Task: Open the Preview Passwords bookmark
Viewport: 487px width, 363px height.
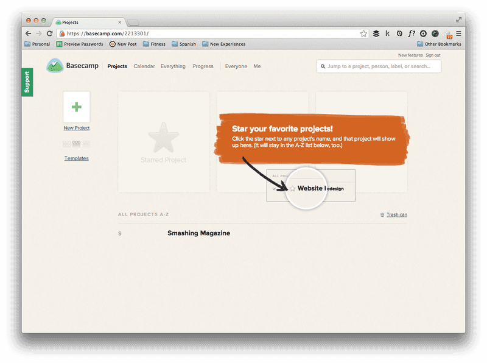Action: (80, 44)
